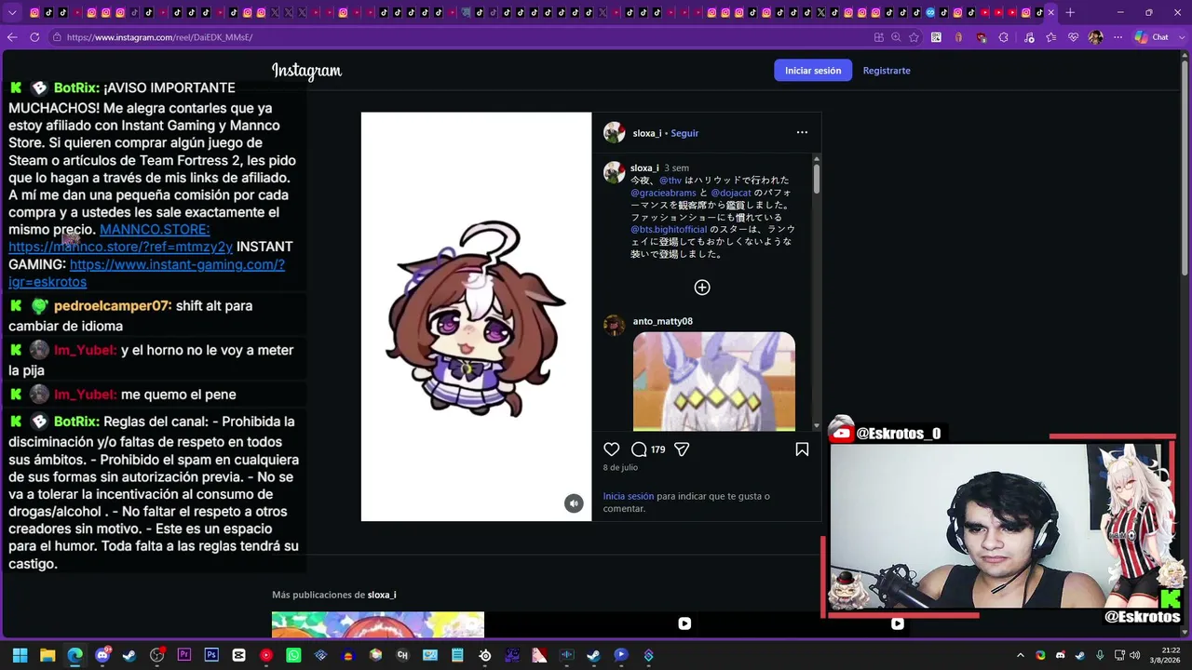Click the Inicia sesión link below the post

pos(629,496)
